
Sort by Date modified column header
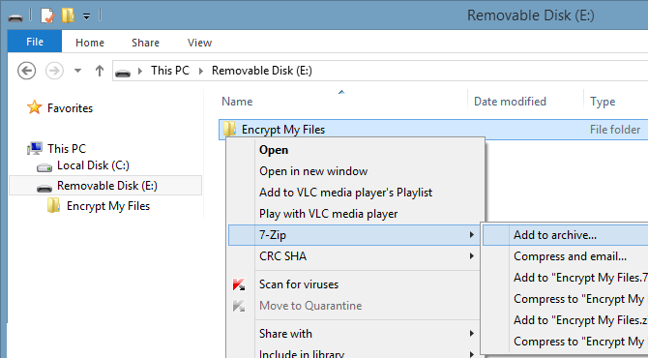click(x=510, y=102)
